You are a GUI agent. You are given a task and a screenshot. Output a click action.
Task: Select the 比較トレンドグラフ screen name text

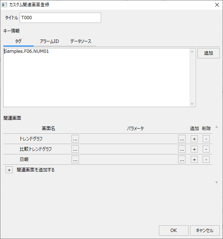(36, 149)
